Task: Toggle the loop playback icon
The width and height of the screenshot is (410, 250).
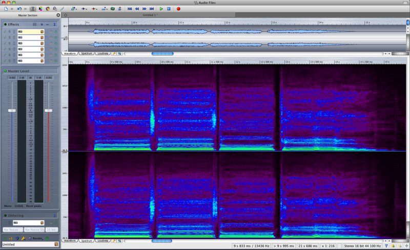Action: 112,9
